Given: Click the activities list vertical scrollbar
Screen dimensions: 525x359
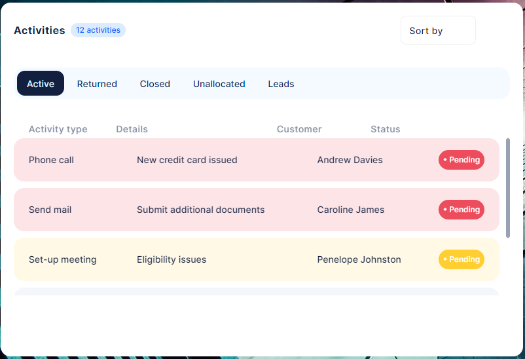Looking at the screenshot, I should click(x=508, y=187).
